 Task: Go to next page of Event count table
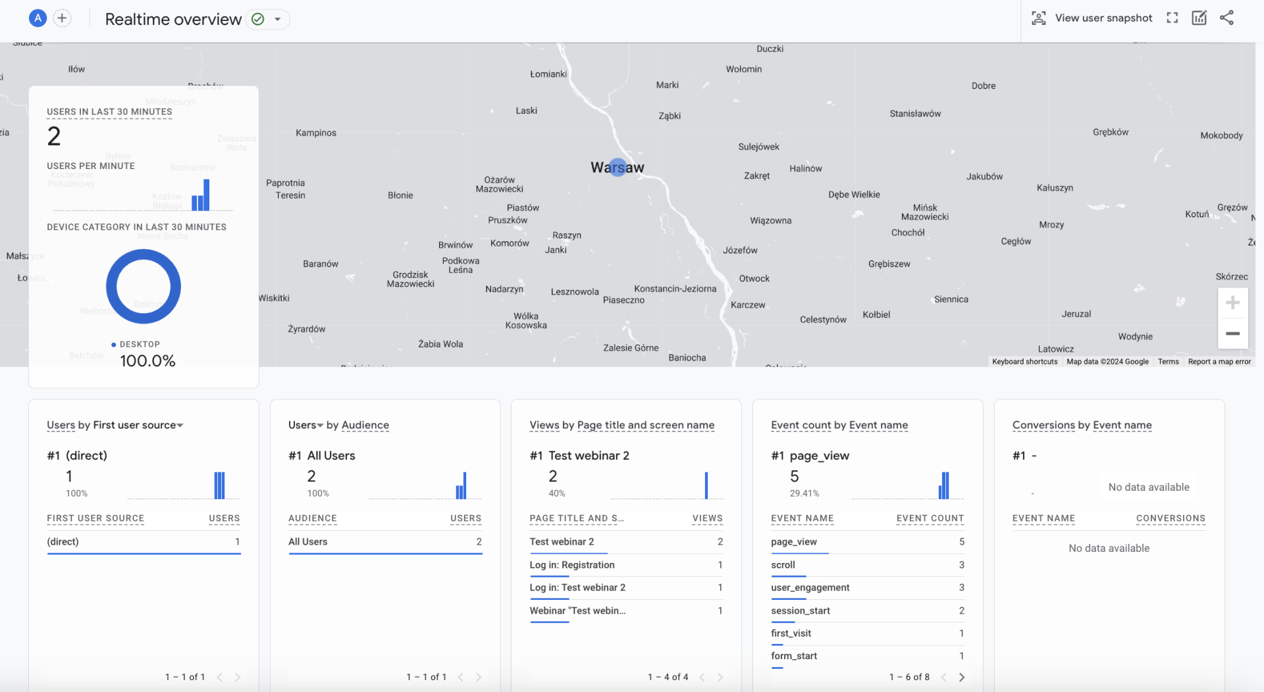pos(962,677)
